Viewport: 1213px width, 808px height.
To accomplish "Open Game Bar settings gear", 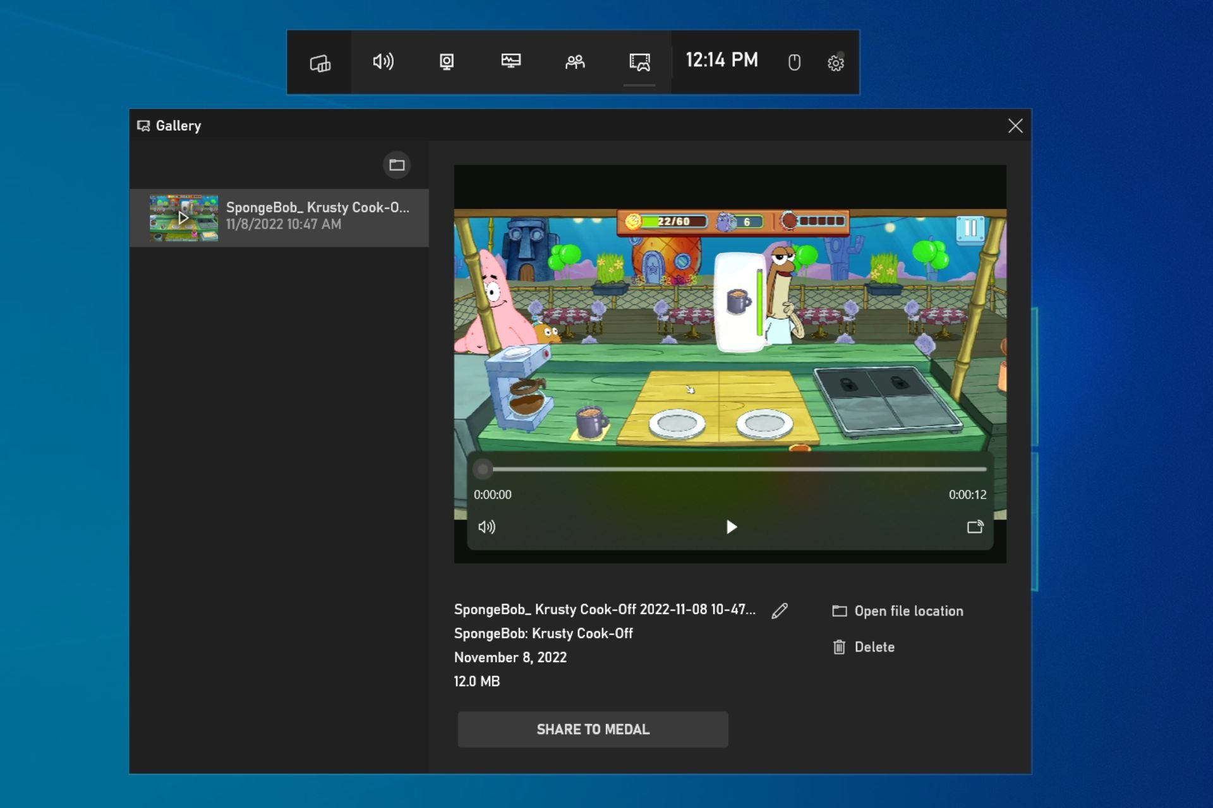I will (x=836, y=62).
